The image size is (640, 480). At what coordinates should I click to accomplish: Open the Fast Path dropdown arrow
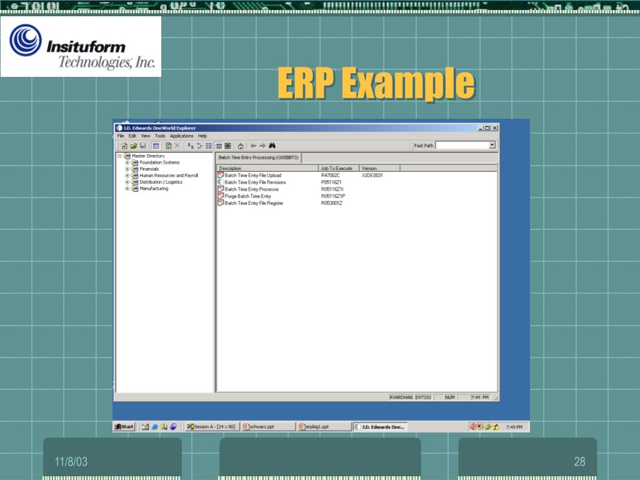[492, 145]
